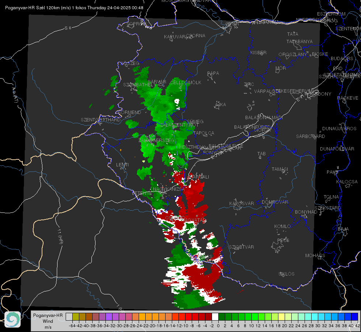This screenshot has height=332, width=361.
Task: Select the DUNAÚJVÁROS label
Action: (339, 129)
